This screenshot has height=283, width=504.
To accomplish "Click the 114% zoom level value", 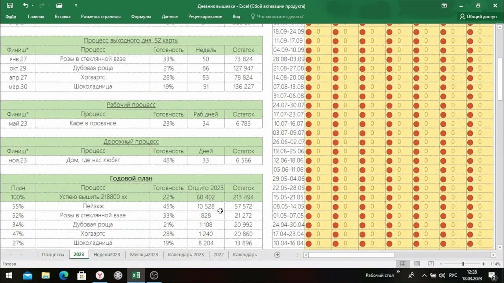I will [495, 264].
